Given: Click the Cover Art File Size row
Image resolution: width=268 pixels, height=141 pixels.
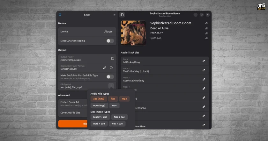Looking at the screenshot, I should (x=73, y=113).
